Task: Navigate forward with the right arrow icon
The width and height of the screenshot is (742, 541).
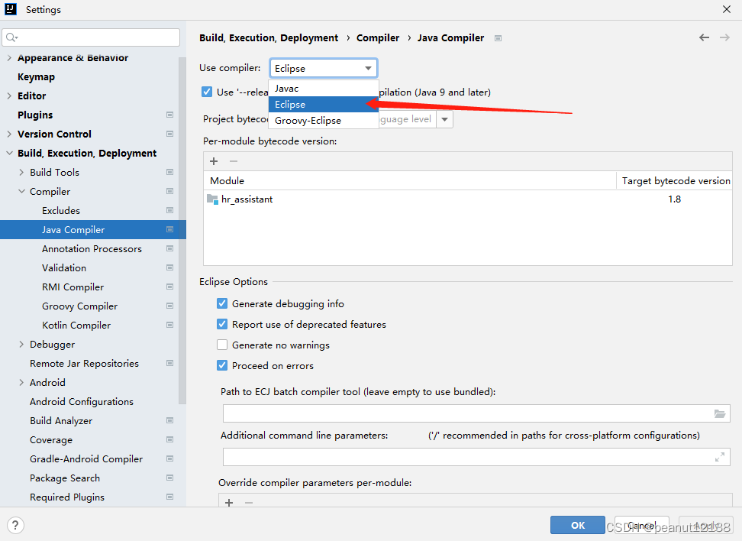Action: click(x=724, y=37)
